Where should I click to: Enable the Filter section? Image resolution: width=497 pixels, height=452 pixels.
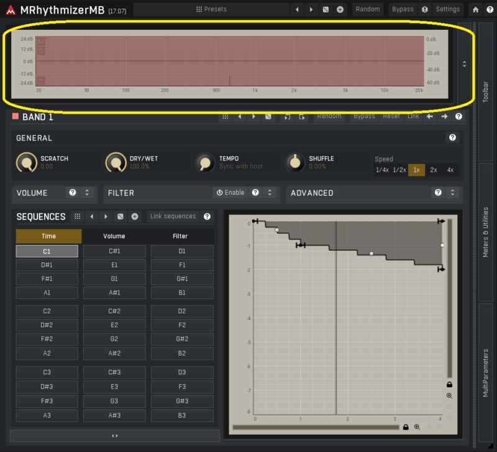(230, 193)
